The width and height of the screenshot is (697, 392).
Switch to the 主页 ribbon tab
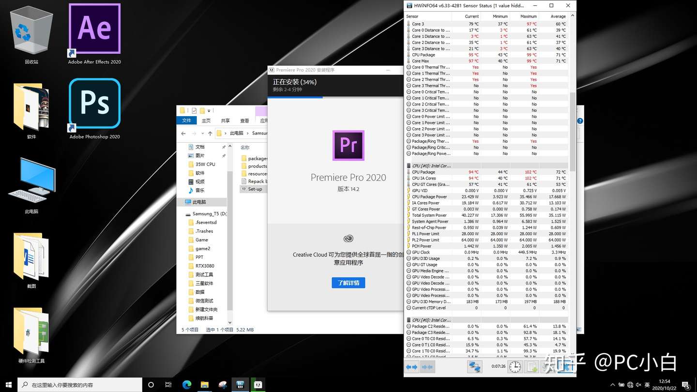click(206, 121)
